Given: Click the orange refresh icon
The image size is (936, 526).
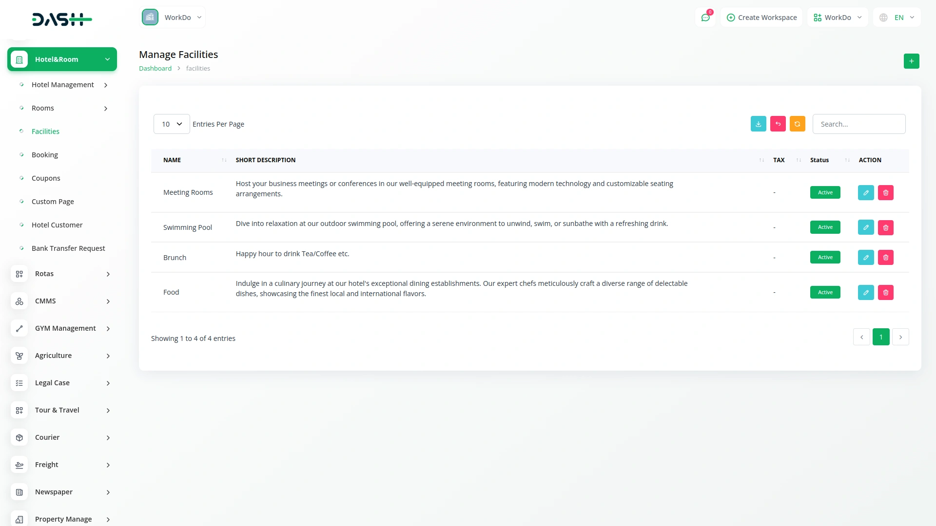Looking at the screenshot, I should 797,124.
